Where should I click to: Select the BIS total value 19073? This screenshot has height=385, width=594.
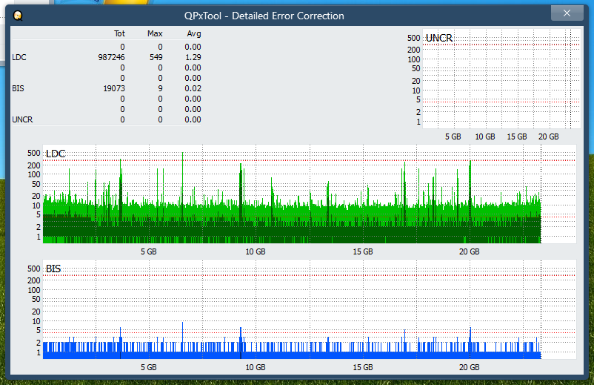click(x=114, y=88)
